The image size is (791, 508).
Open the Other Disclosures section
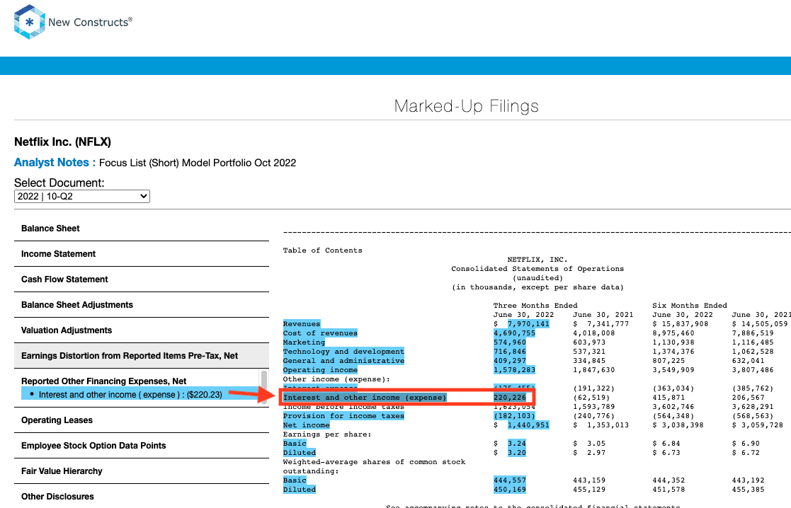tap(141, 497)
